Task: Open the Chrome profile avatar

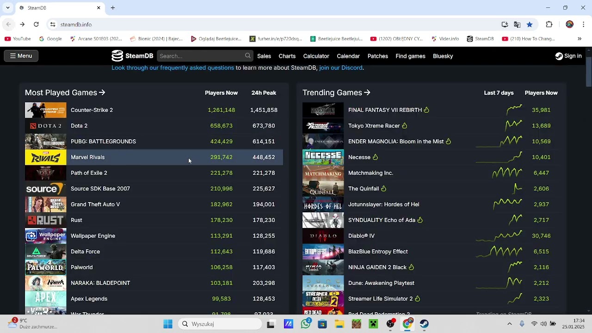Action: coord(569,25)
